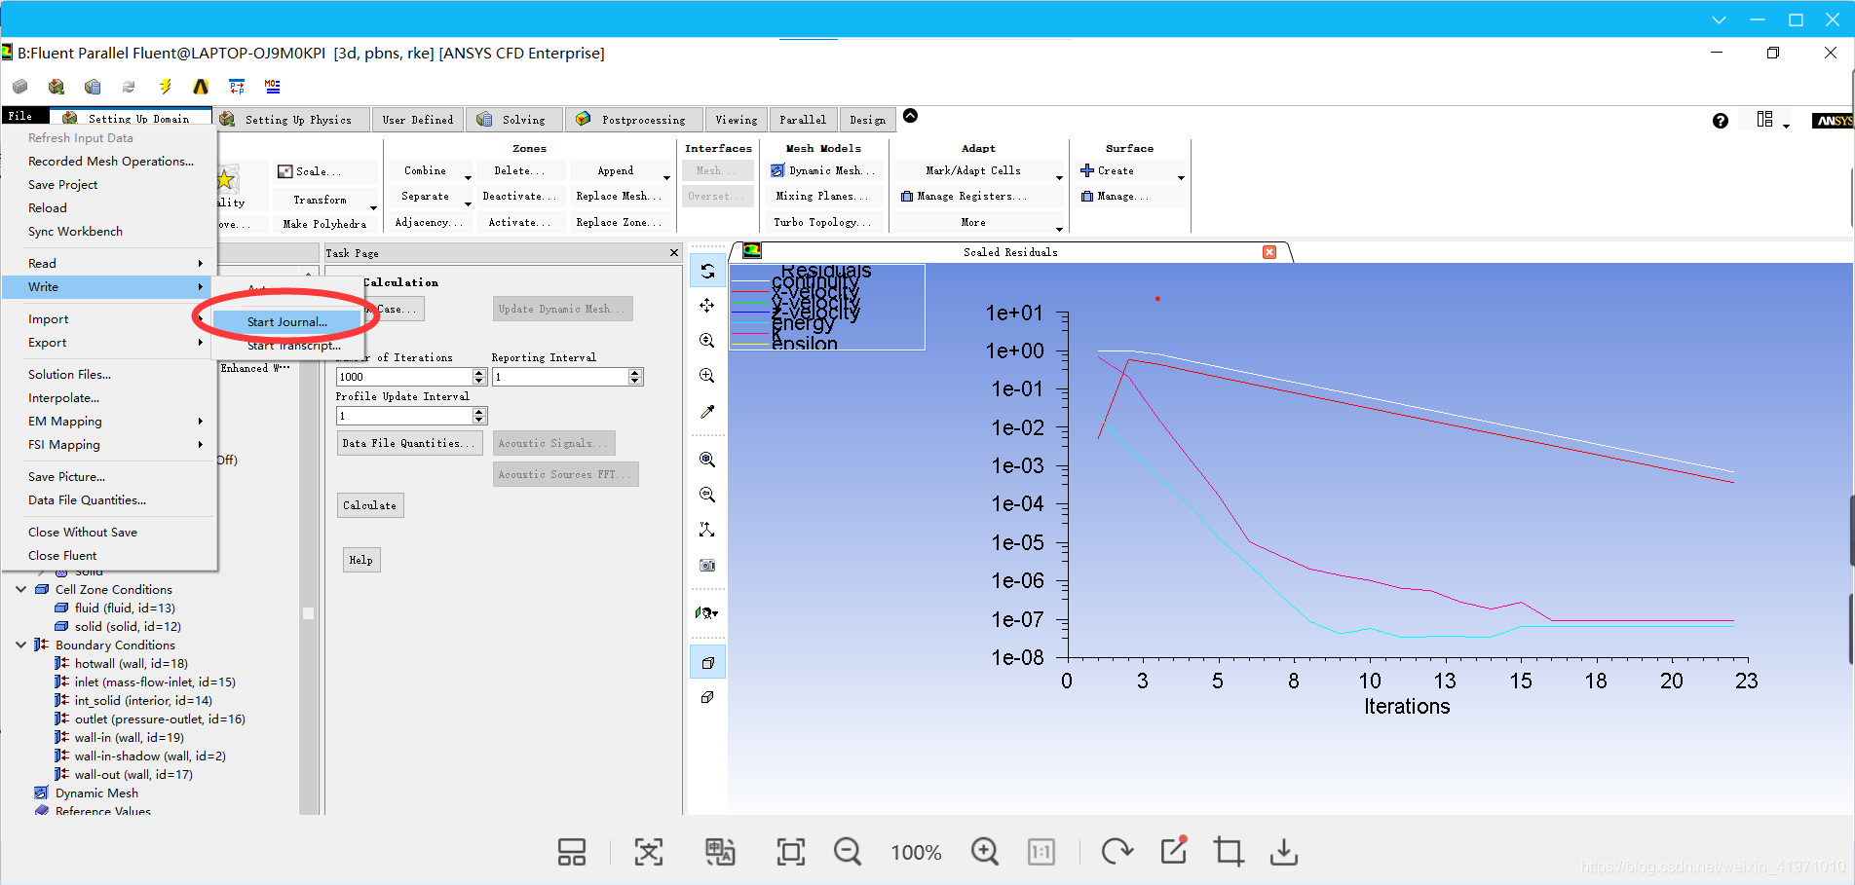Click the Profile Update Interval stepper arrows
The height and width of the screenshot is (885, 1855).
click(479, 416)
